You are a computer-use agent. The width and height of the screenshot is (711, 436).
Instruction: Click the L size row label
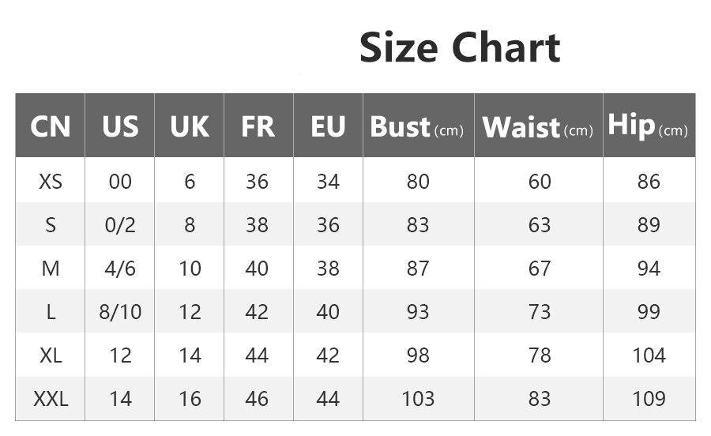point(51,312)
